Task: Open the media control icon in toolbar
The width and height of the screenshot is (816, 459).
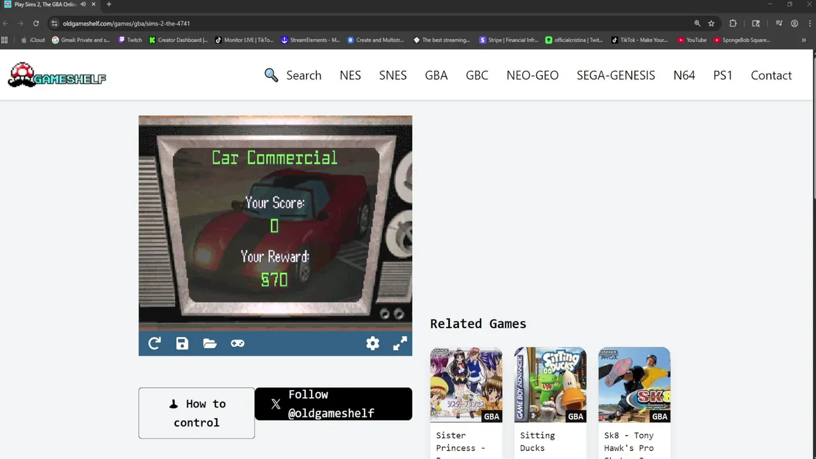Action: tap(779, 24)
